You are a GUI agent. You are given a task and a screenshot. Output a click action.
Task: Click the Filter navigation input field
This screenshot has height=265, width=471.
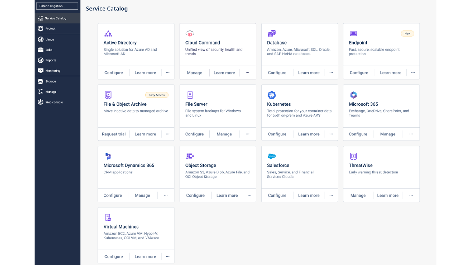click(57, 6)
